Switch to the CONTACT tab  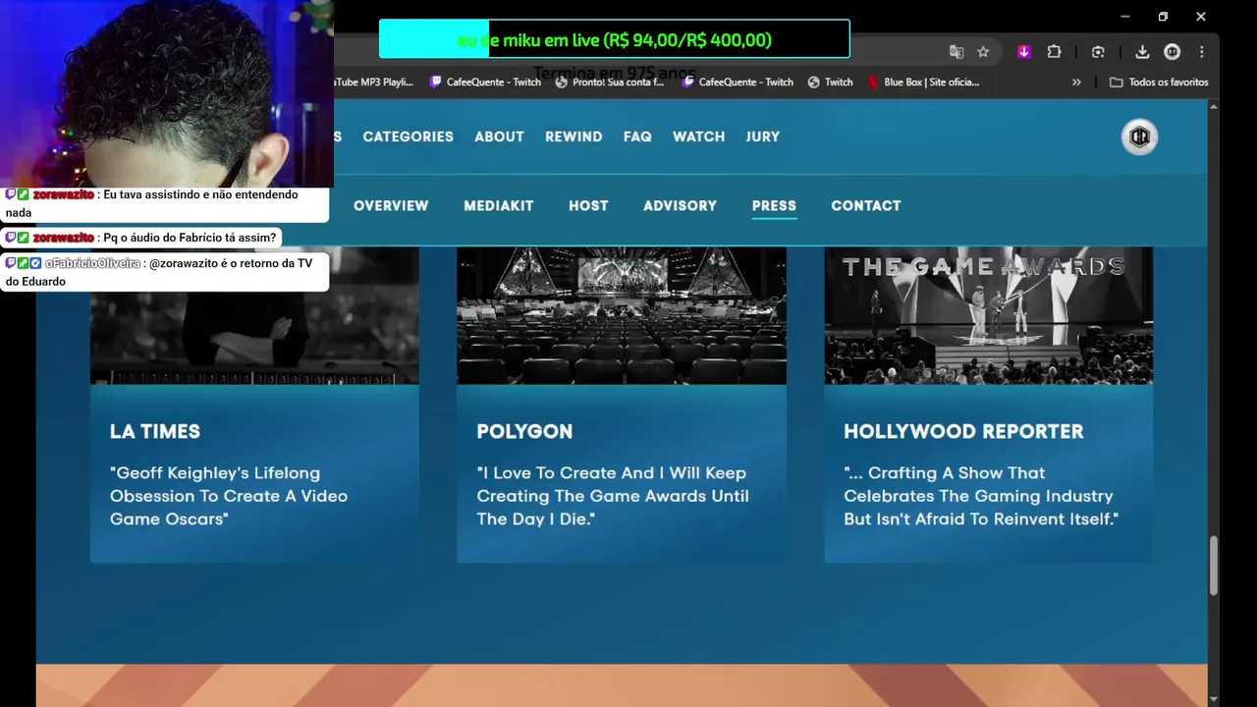[865, 205]
